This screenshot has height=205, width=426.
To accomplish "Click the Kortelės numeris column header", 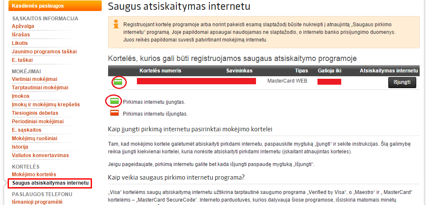I will coord(160,71).
